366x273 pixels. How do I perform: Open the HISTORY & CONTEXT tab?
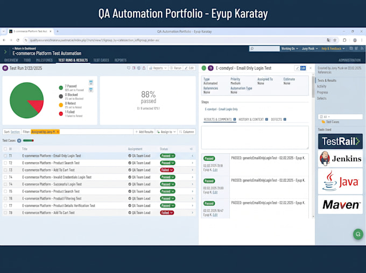251,119
